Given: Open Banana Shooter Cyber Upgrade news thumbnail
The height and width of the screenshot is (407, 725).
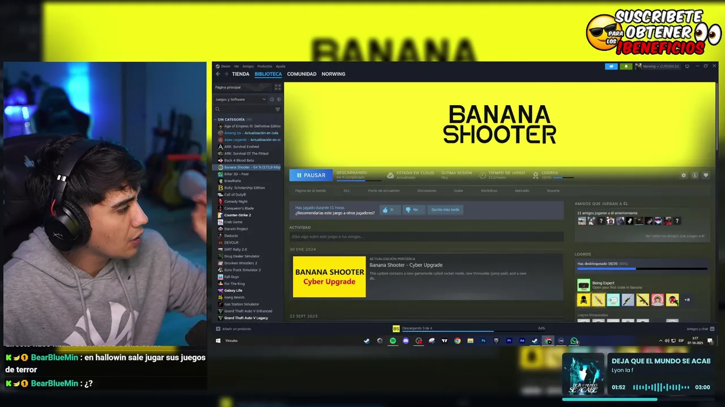Looking at the screenshot, I should (329, 276).
